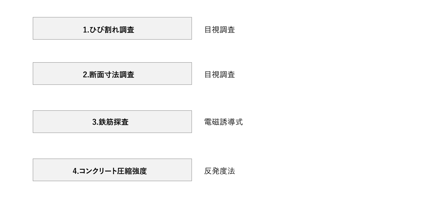The image size is (426, 200).
Task: Select the method text next to コンクリート圧縮強度
Action: tap(220, 171)
